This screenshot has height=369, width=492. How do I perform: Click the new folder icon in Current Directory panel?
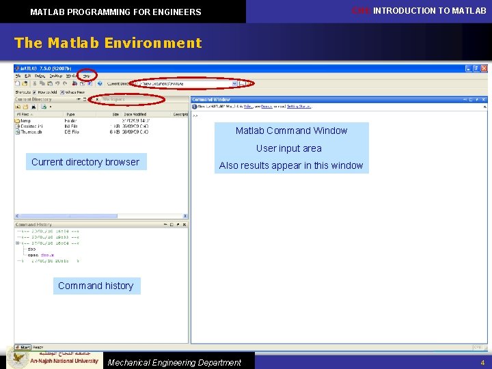[x=26, y=107]
